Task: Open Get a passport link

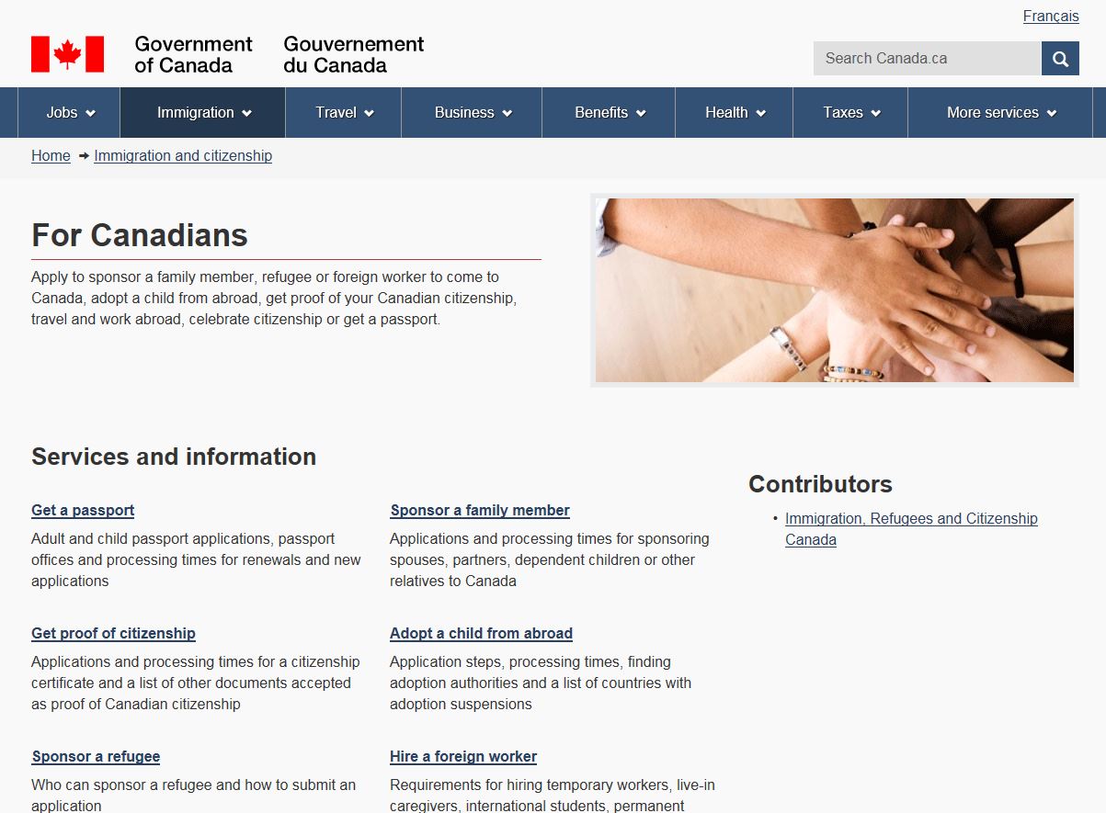Action: click(x=83, y=511)
